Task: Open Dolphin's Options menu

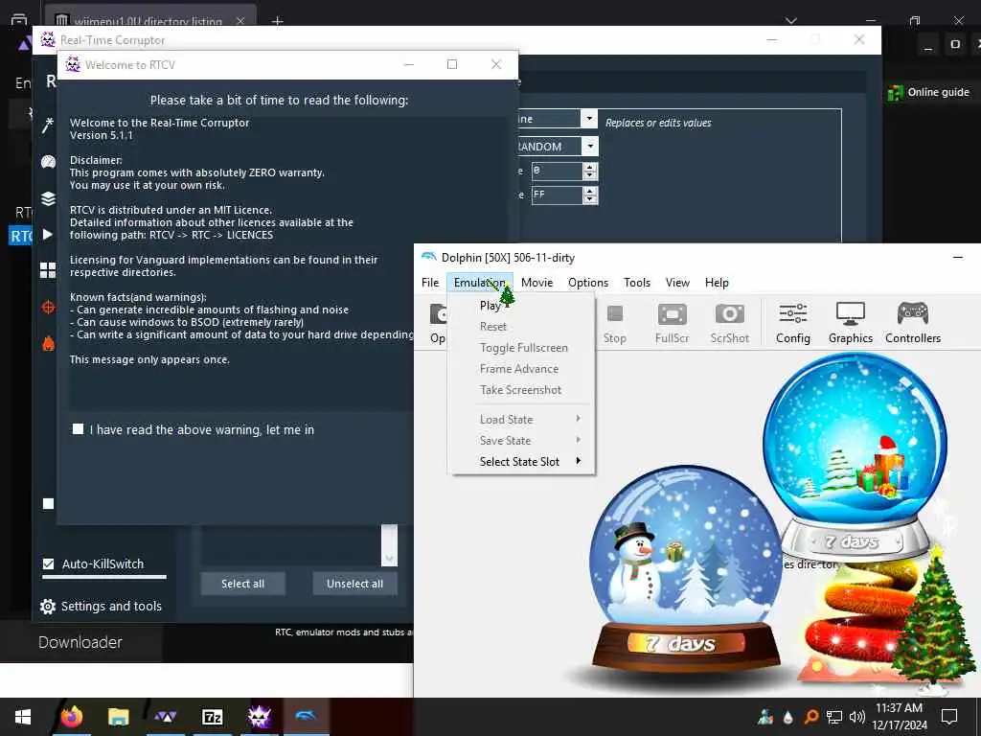Action: pos(588,283)
